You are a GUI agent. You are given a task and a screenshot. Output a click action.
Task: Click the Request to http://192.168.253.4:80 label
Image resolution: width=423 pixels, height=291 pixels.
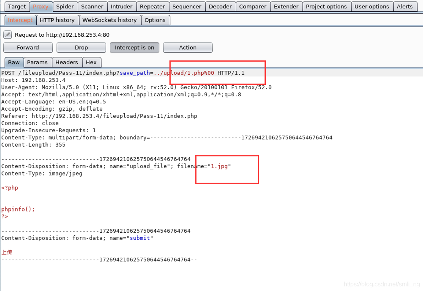(62, 35)
